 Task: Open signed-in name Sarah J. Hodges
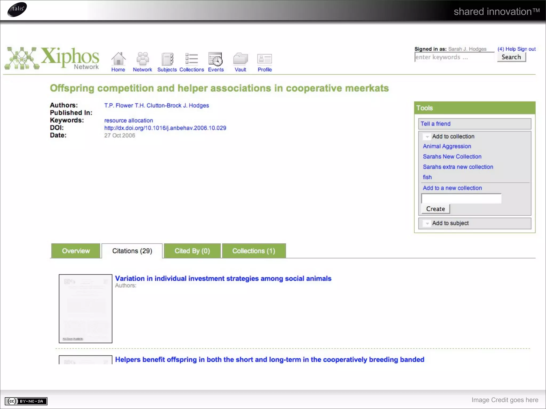point(467,49)
